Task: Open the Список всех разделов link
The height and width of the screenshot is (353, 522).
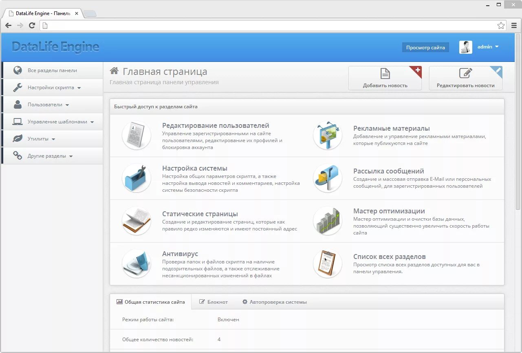Action: click(390, 257)
